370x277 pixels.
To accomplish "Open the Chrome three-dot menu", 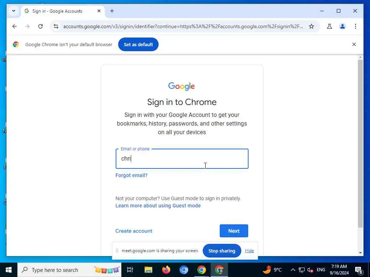I will point(356,26).
